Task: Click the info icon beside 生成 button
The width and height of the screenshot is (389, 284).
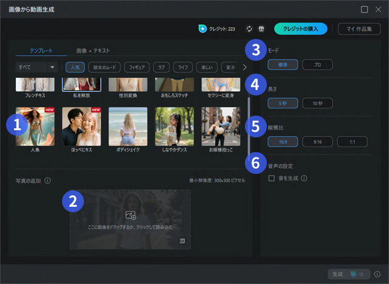Action: [x=377, y=274]
